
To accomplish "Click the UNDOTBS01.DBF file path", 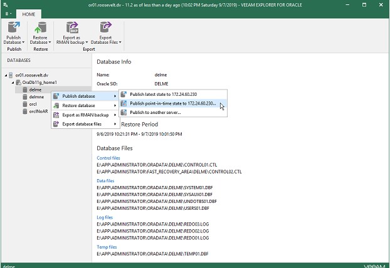I will coord(157,202).
